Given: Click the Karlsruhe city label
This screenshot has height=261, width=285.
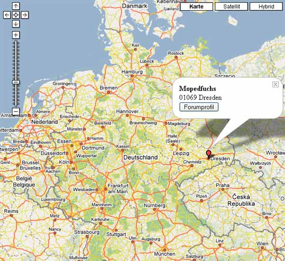Looking at the screenshot, I should [x=100, y=219].
